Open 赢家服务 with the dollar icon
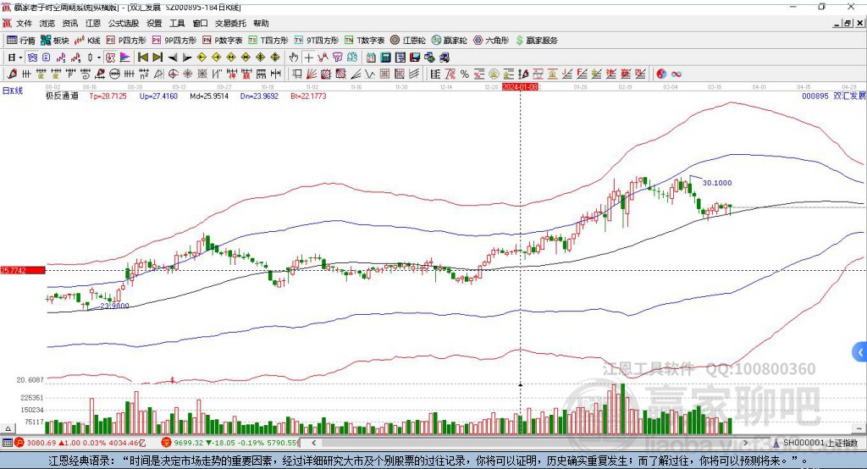Screen dimensions: 867x469 click(536, 41)
